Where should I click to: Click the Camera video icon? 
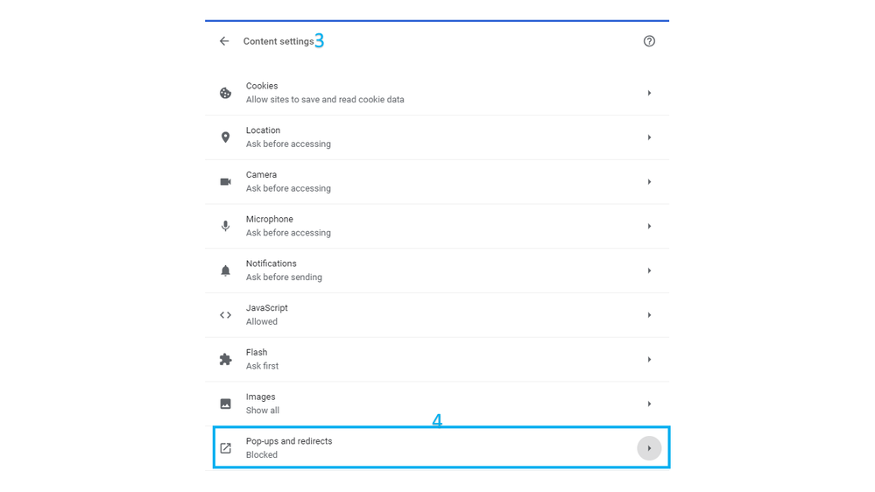(x=225, y=182)
